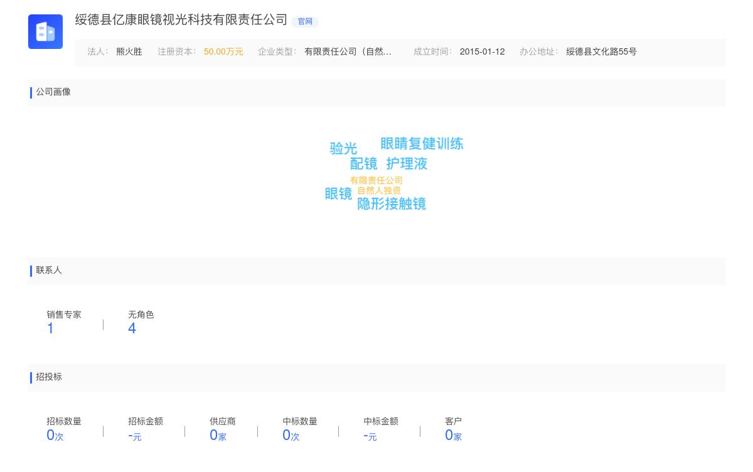Open the 无角色 contact count 4

(132, 328)
